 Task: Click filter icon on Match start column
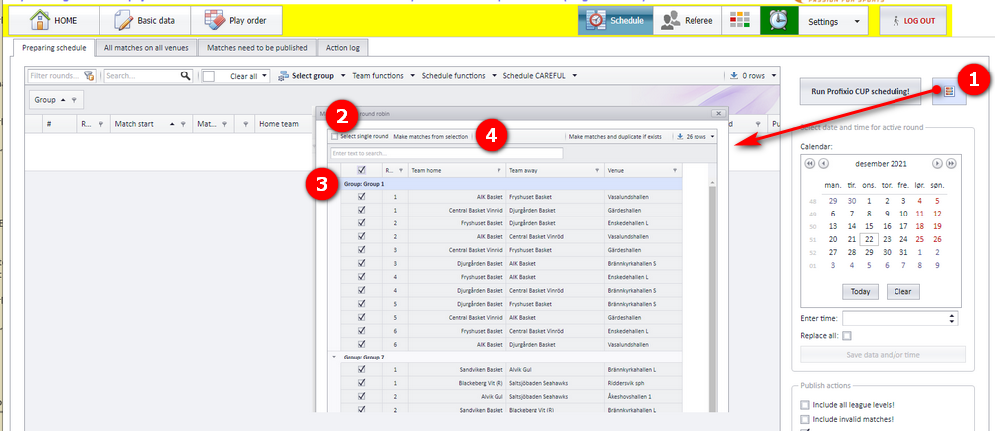coord(183,125)
